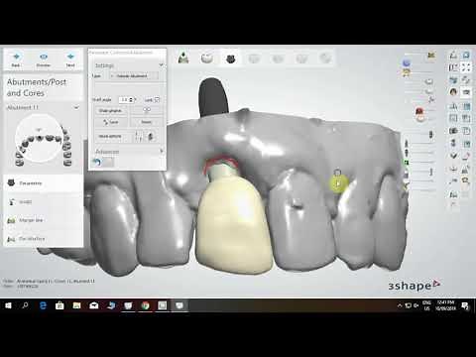Expand the Abutment 11 dropdown chevron

[76, 107]
